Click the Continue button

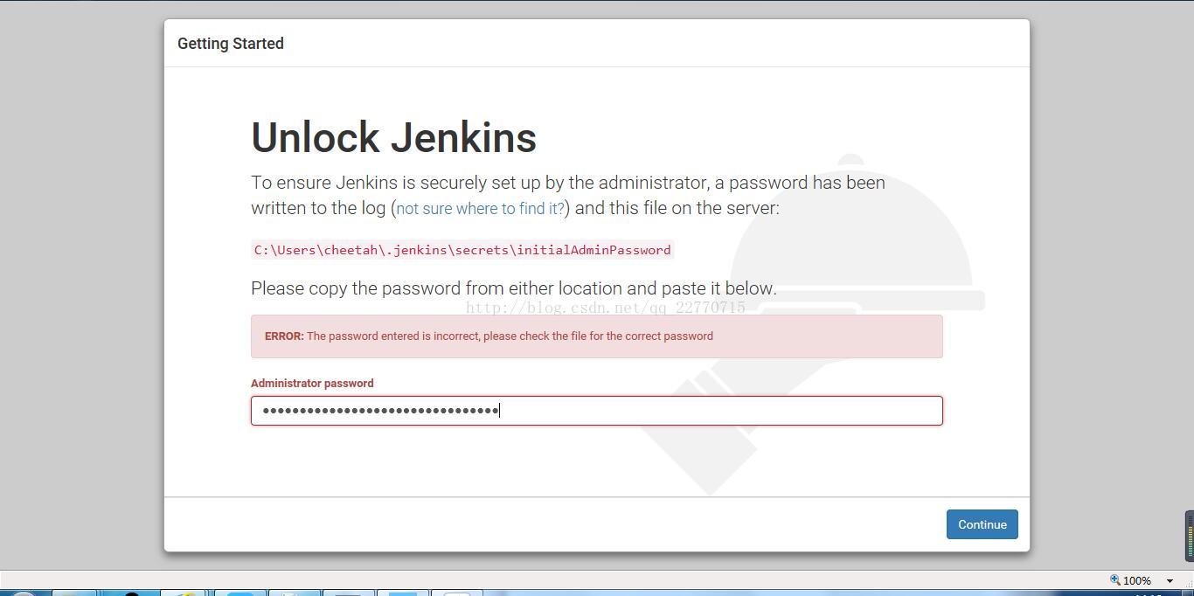[982, 524]
